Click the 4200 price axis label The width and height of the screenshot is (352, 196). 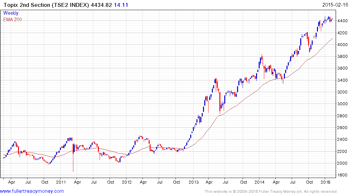(x=343, y=33)
